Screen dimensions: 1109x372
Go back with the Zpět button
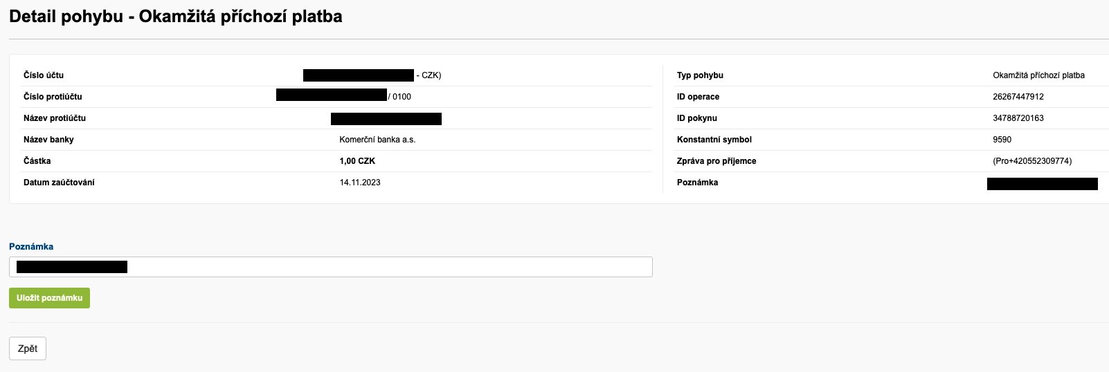pyautogui.click(x=28, y=348)
